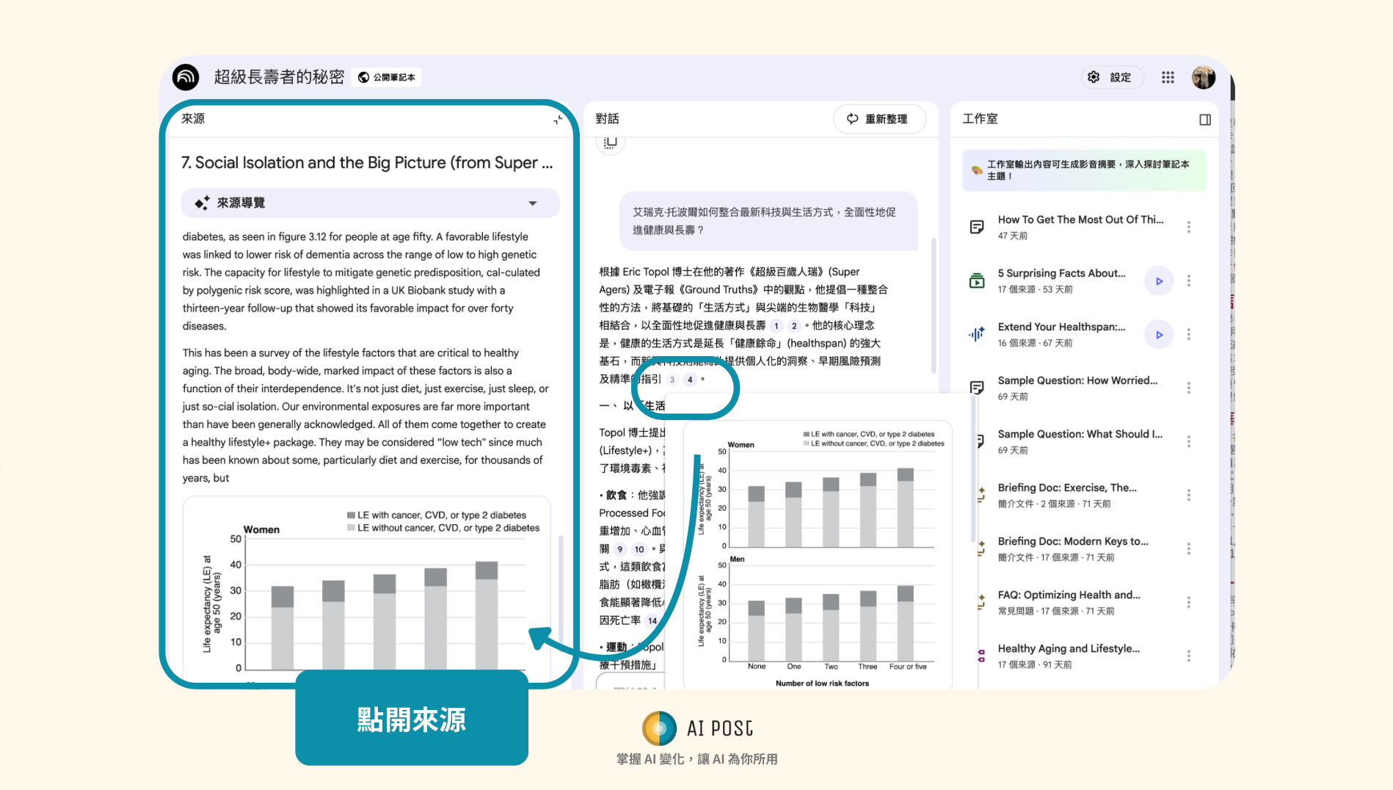Open more options for Healthy Aging and Lifestyle
Viewport: 1393px width, 790px height.
1188,656
